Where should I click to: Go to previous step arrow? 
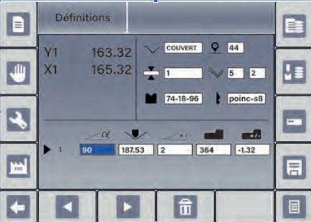pyautogui.click(x=67, y=207)
